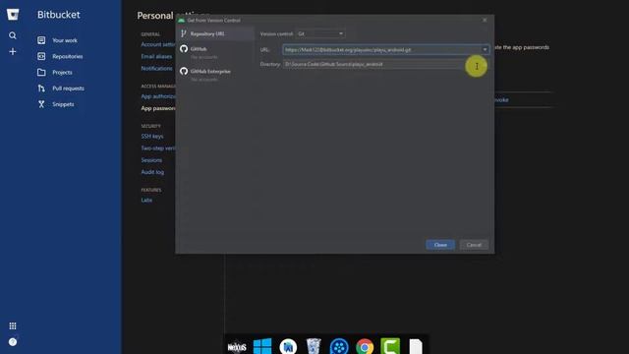Screen dimensions: 629x354
Task: Open Your work in Bitbucket sidebar
Action: coord(65,40)
